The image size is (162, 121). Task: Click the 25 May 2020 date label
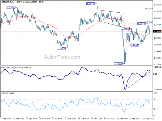pos(148,119)
